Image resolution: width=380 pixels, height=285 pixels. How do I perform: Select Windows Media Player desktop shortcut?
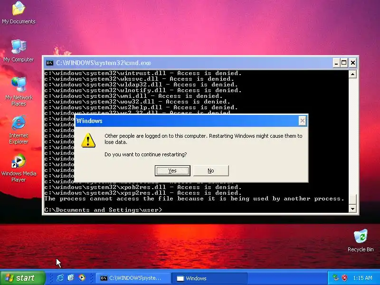tap(19, 168)
